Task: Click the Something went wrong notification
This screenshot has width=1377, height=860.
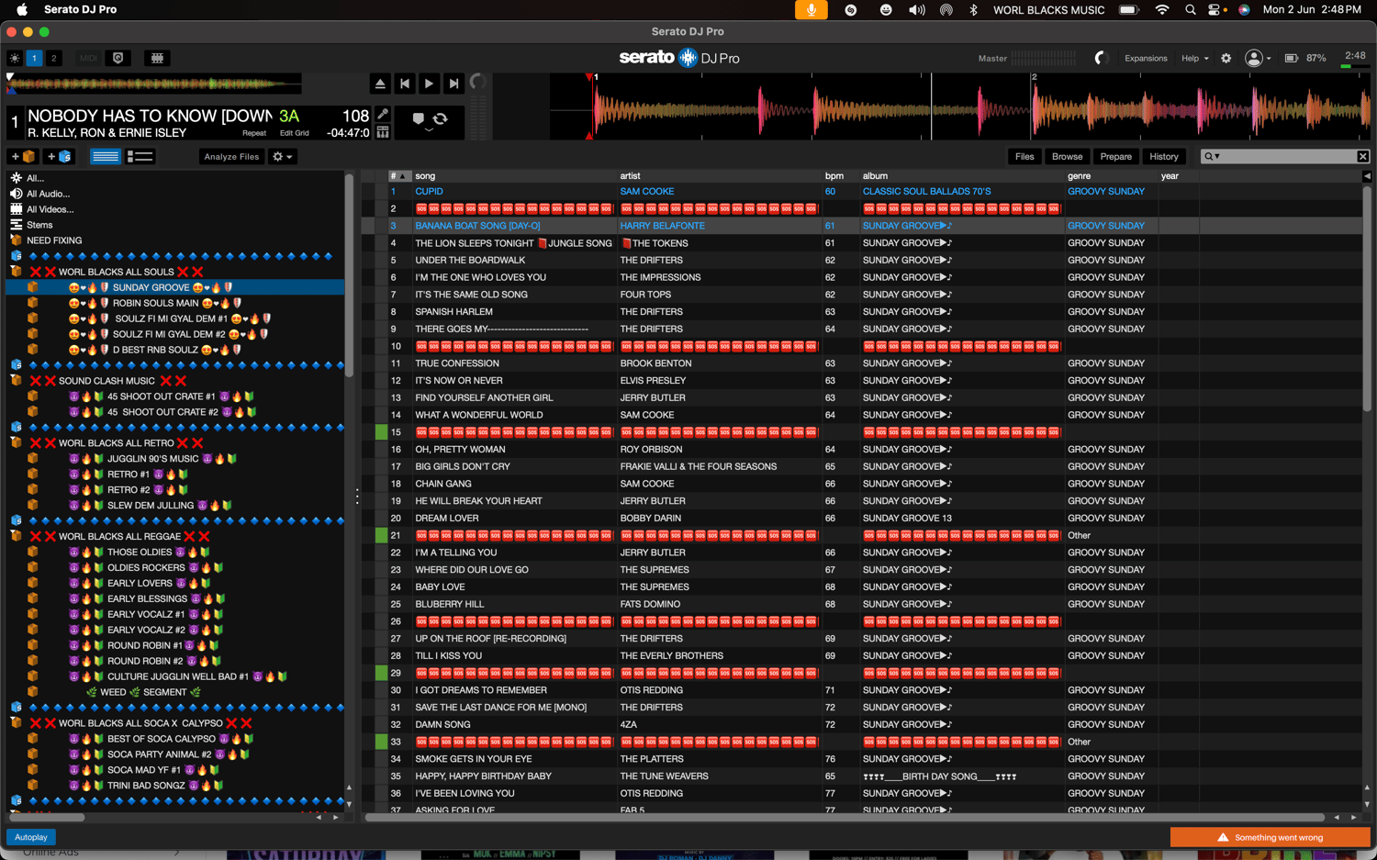Action: coord(1271,837)
